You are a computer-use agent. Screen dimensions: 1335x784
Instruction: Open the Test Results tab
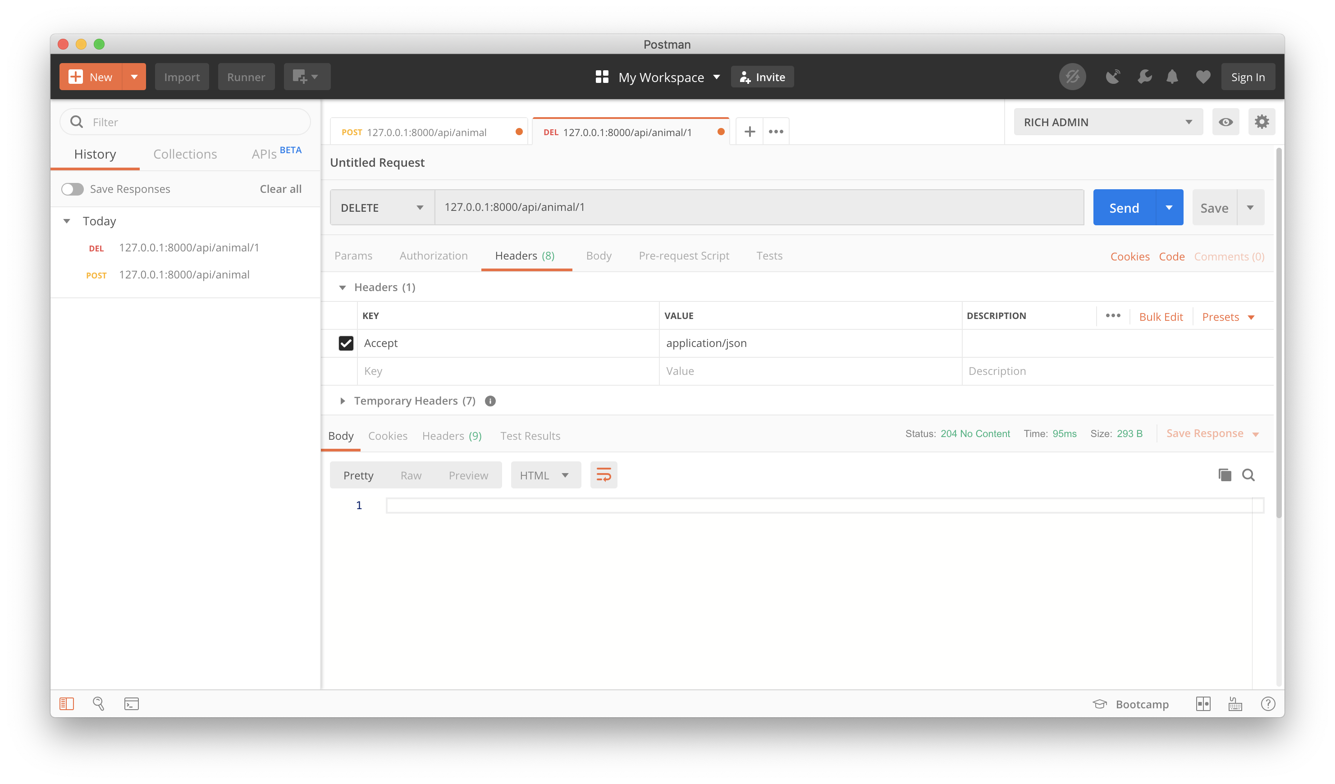pyautogui.click(x=530, y=436)
